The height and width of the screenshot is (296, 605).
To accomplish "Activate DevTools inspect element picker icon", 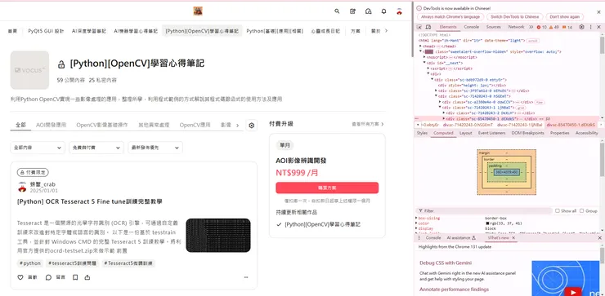I will point(419,27).
